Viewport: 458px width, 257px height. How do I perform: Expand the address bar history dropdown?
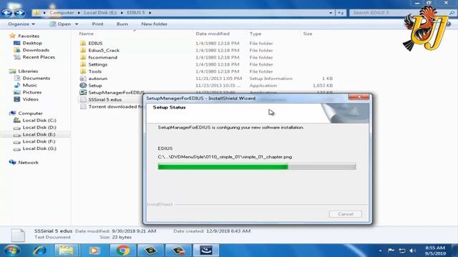point(331,13)
